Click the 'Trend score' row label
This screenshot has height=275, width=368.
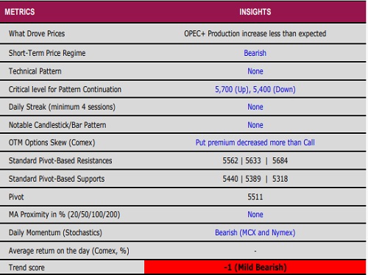[x=26, y=268]
